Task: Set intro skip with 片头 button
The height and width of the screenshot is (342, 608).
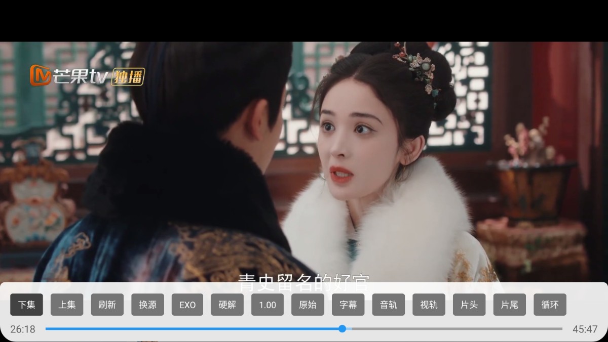Action: coord(469,305)
